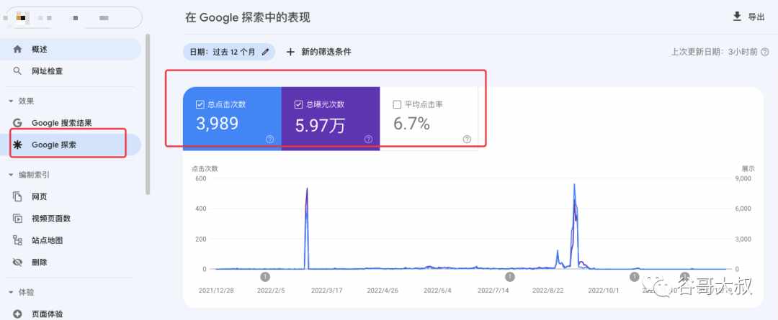Image resolution: width=778 pixels, height=320 pixels.
Task: Click the 2022/6/4 date axis label
Action: coord(438,291)
